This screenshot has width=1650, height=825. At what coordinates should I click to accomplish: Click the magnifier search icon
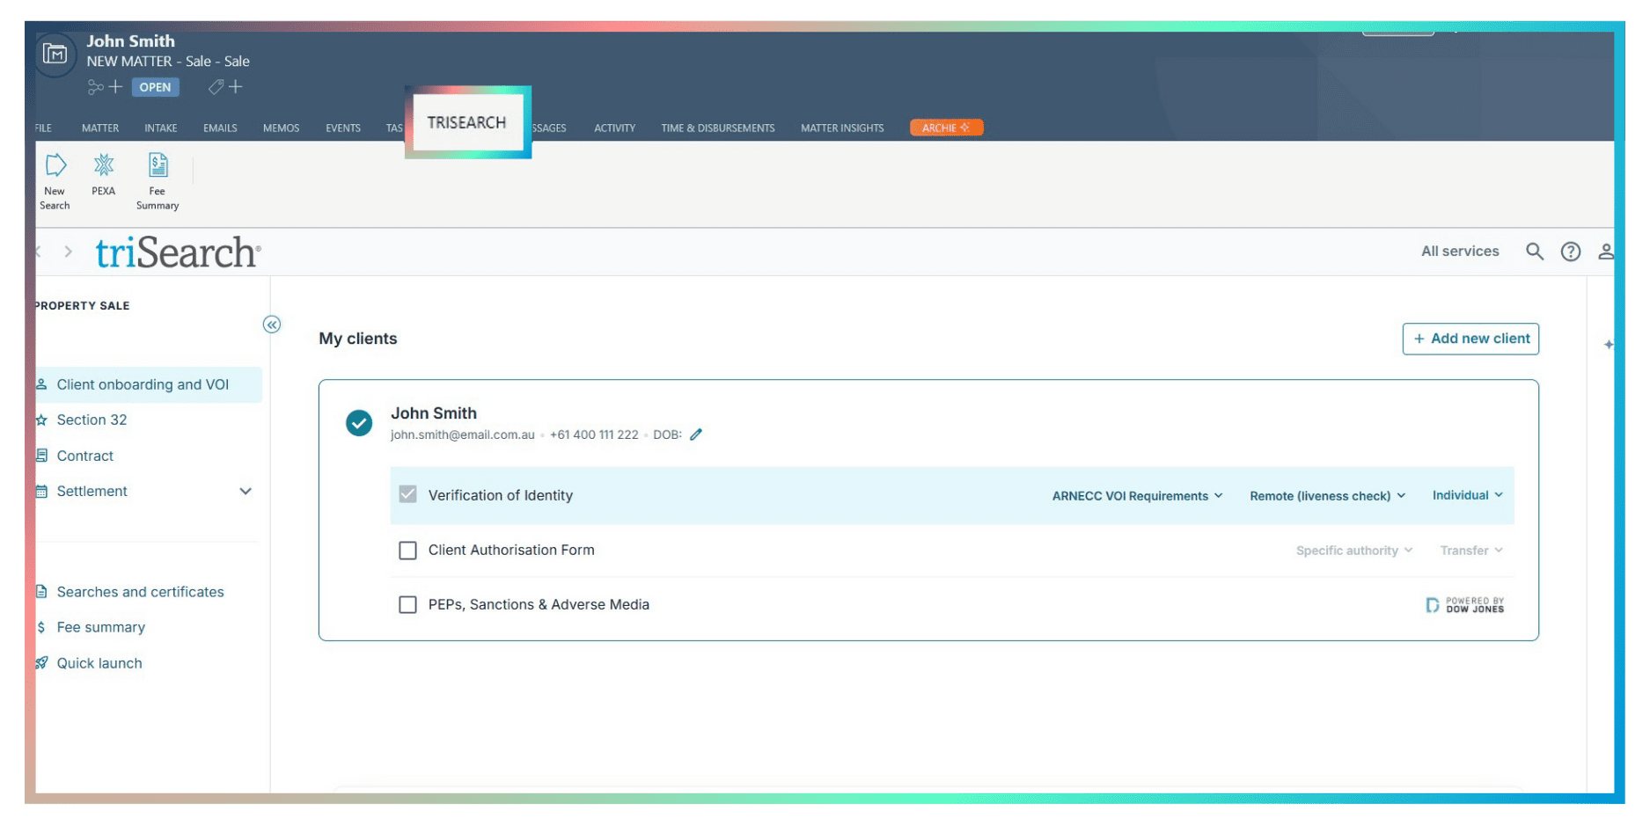click(x=1534, y=252)
